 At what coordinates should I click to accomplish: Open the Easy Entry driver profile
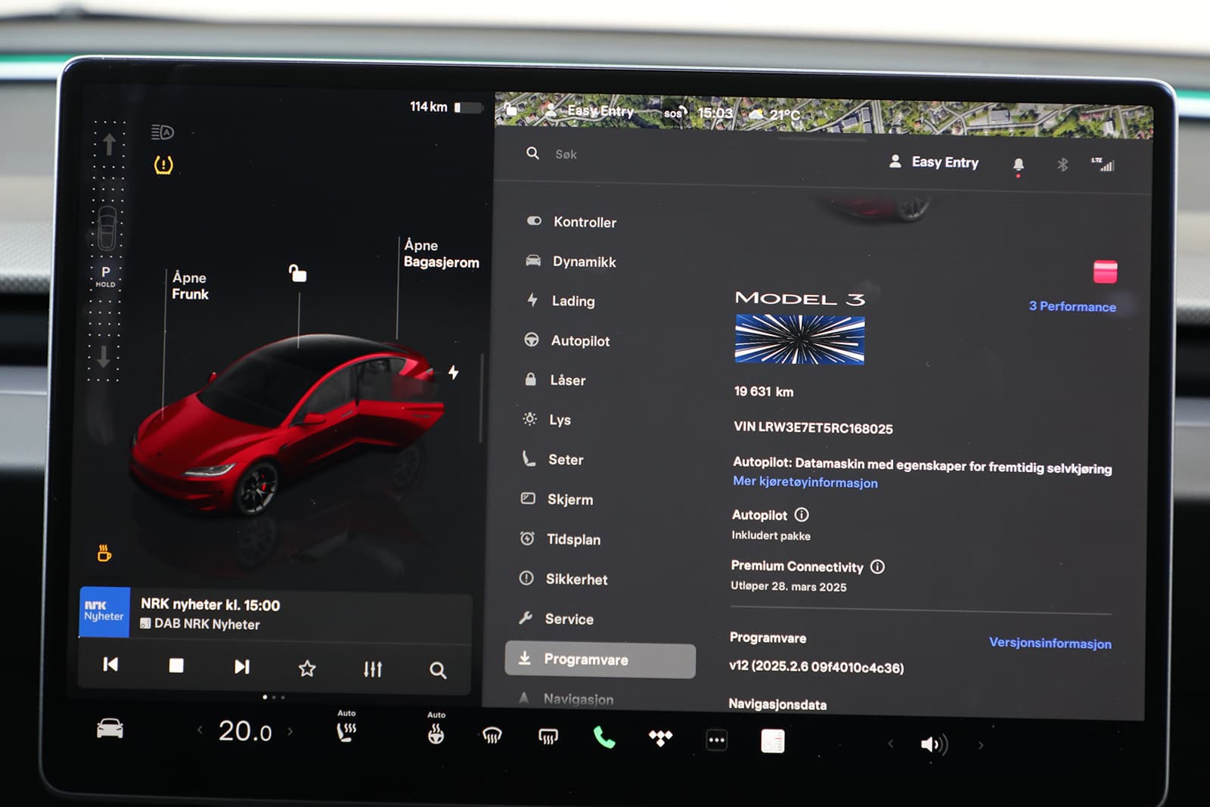point(934,162)
